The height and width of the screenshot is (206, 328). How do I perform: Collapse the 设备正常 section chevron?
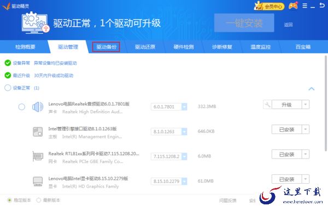pos(312,89)
